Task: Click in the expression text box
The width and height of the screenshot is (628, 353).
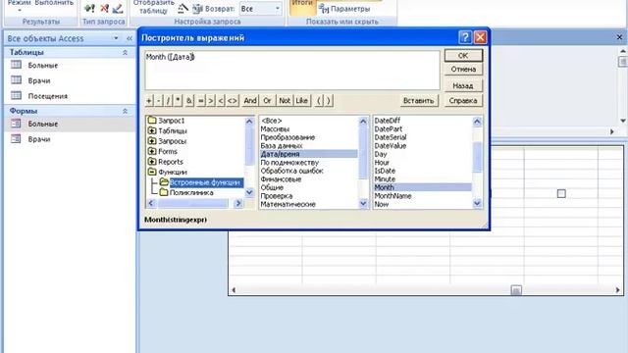Action: [x=292, y=70]
